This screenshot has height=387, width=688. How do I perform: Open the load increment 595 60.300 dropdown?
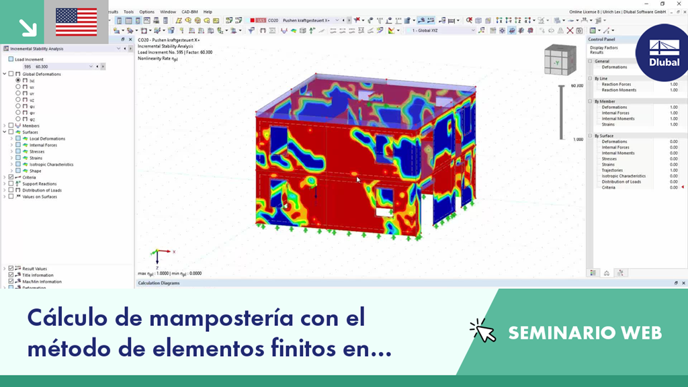pyautogui.click(x=91, y=67)
